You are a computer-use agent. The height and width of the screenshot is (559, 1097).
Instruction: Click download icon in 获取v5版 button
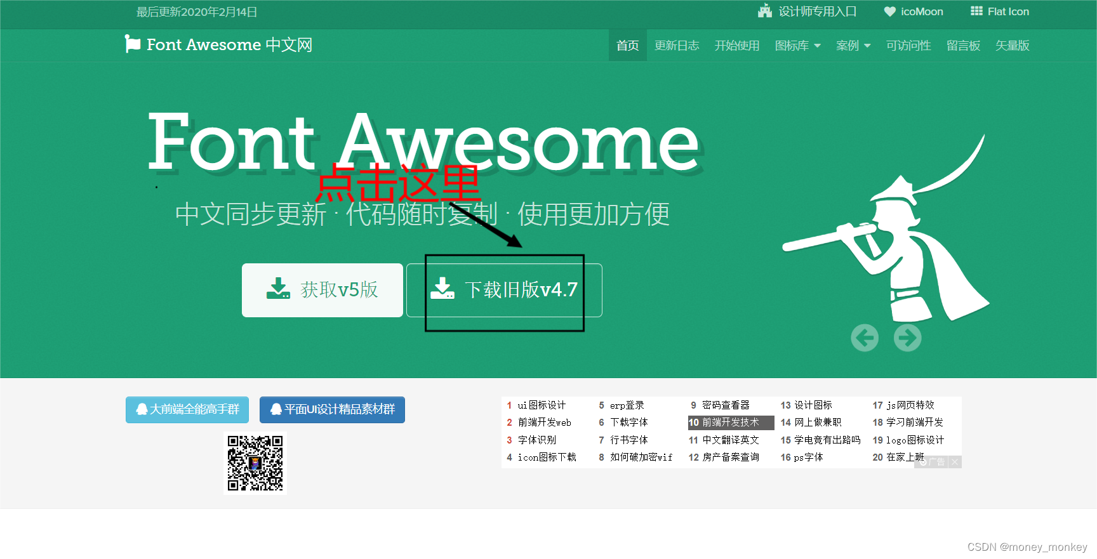278,288
